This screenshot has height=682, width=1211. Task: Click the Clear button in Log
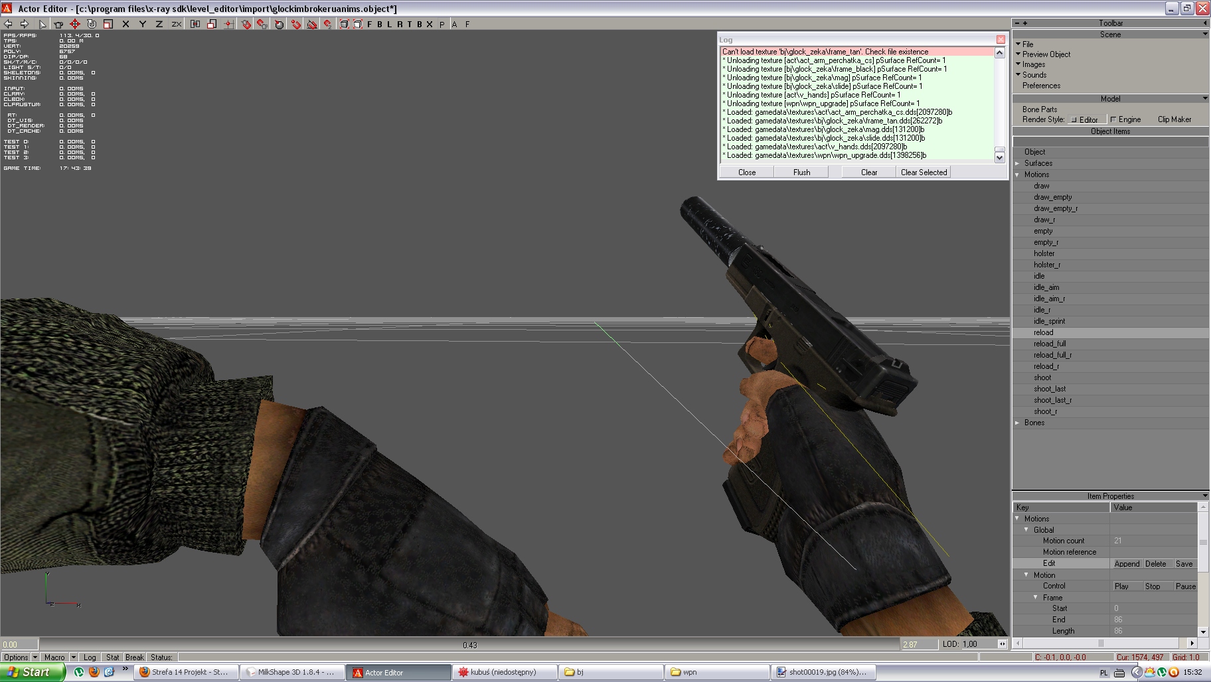click(869, 172)
